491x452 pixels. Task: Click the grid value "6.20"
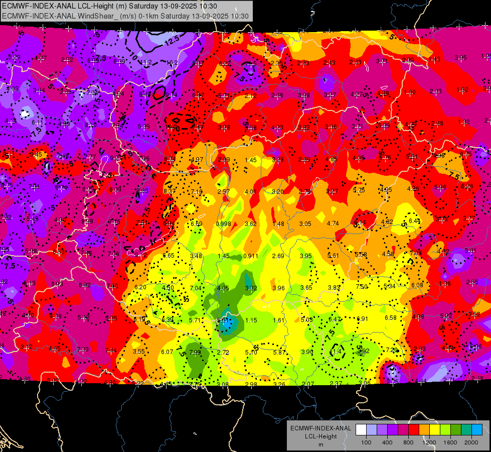click(140, 287)
